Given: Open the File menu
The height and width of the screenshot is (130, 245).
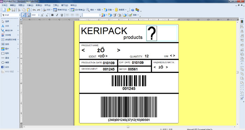Looking at the screenshot, I should (5, 5).
